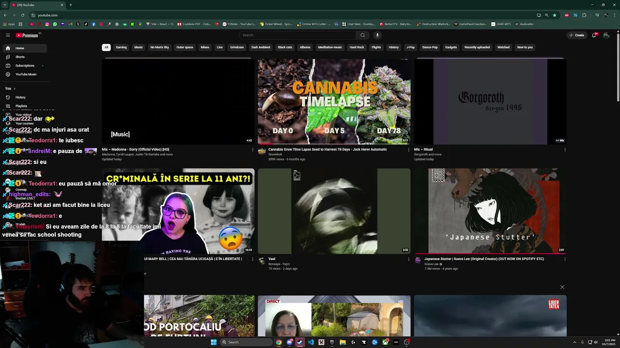Open Chrome from the taskbar
This screenshot has width=620, height=348.
[279, 342]
